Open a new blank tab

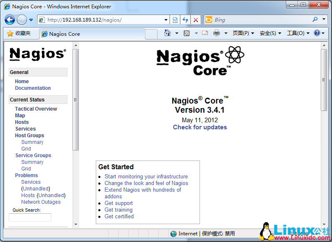point(151,34)
